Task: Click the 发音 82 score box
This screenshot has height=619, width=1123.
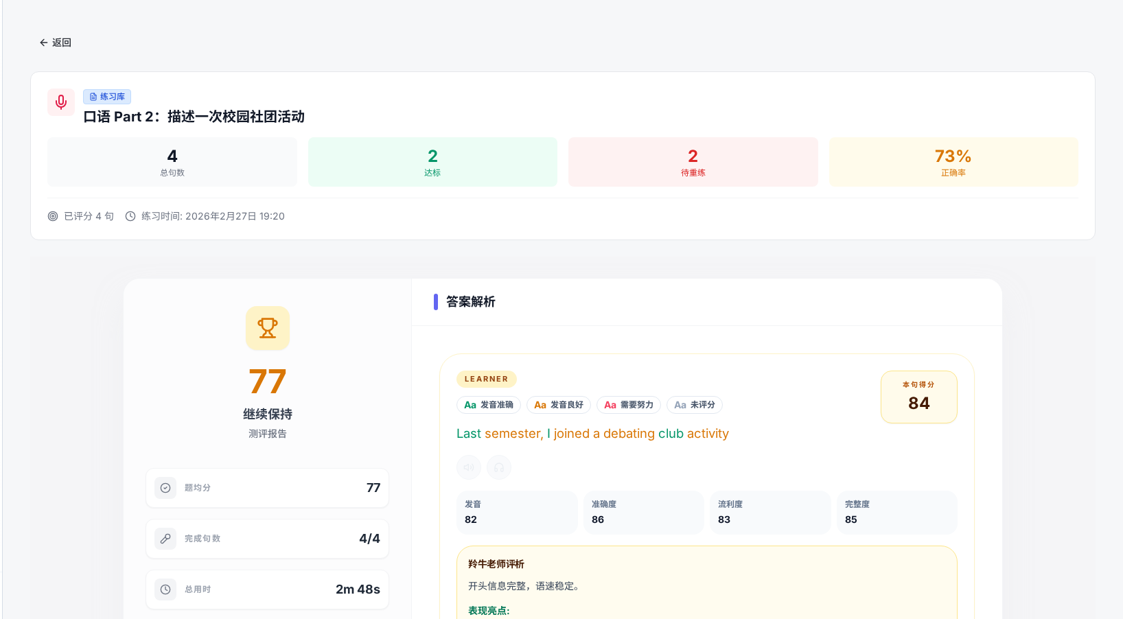Action: (517, 513)
